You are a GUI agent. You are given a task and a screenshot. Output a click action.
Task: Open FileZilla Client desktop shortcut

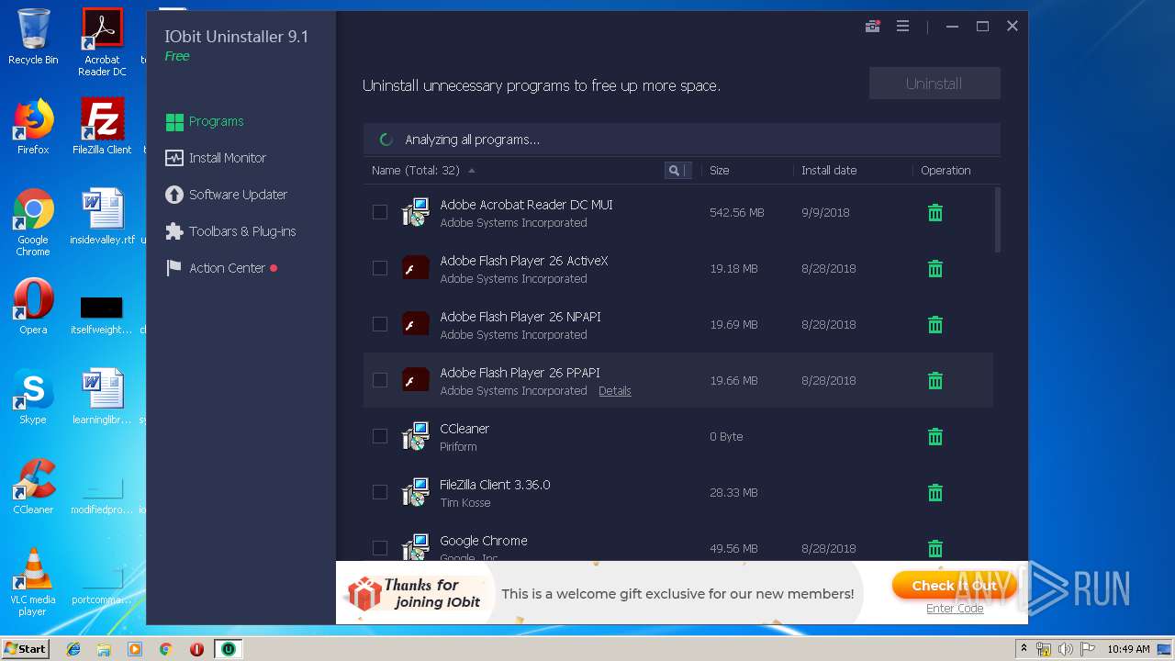[102, 128]
